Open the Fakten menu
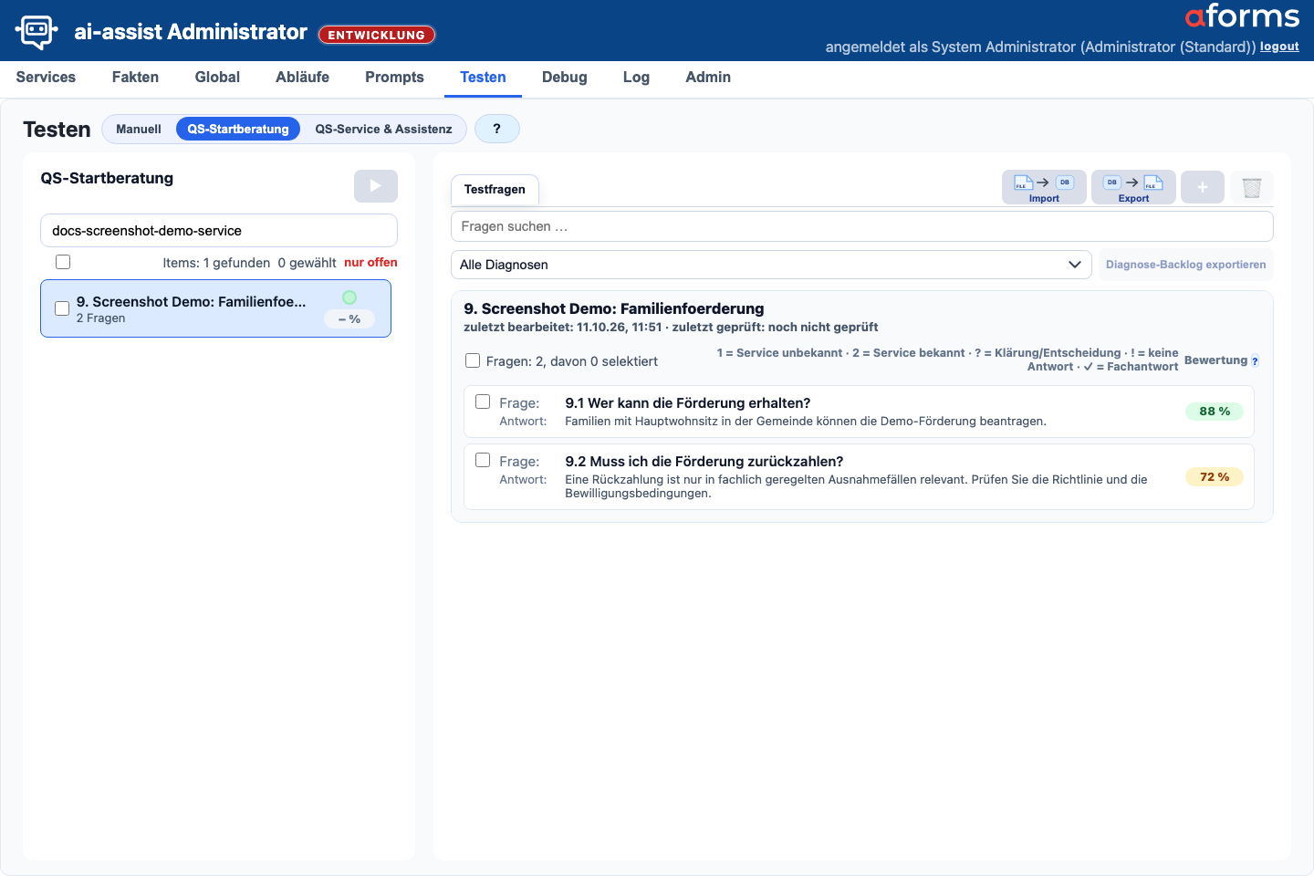Image resolution: width=1314 pixels, height=876 pixels. (135, 78)
